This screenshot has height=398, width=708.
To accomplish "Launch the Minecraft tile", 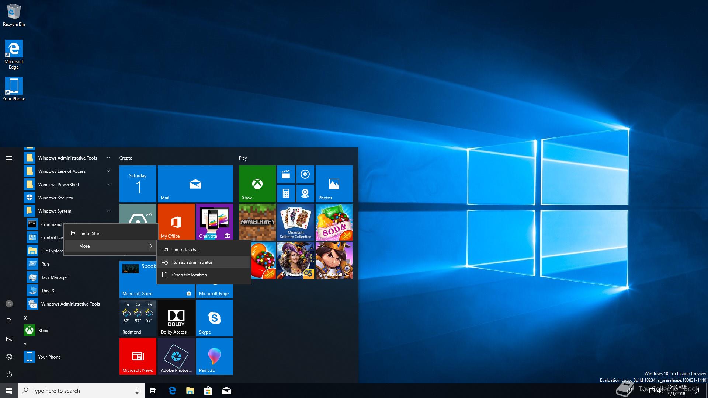I will [257, 222].
